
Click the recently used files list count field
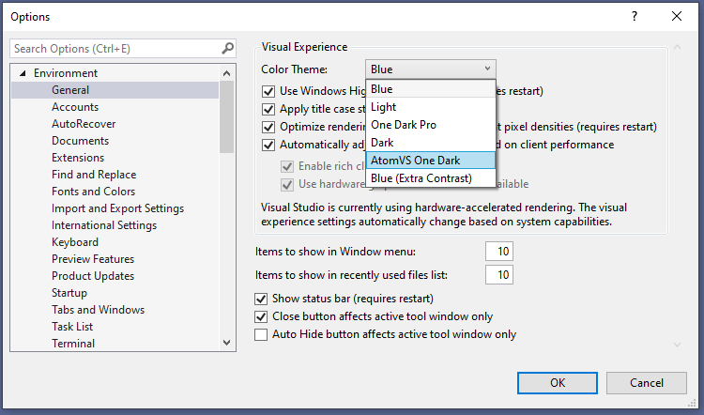(x=499, y=274)
